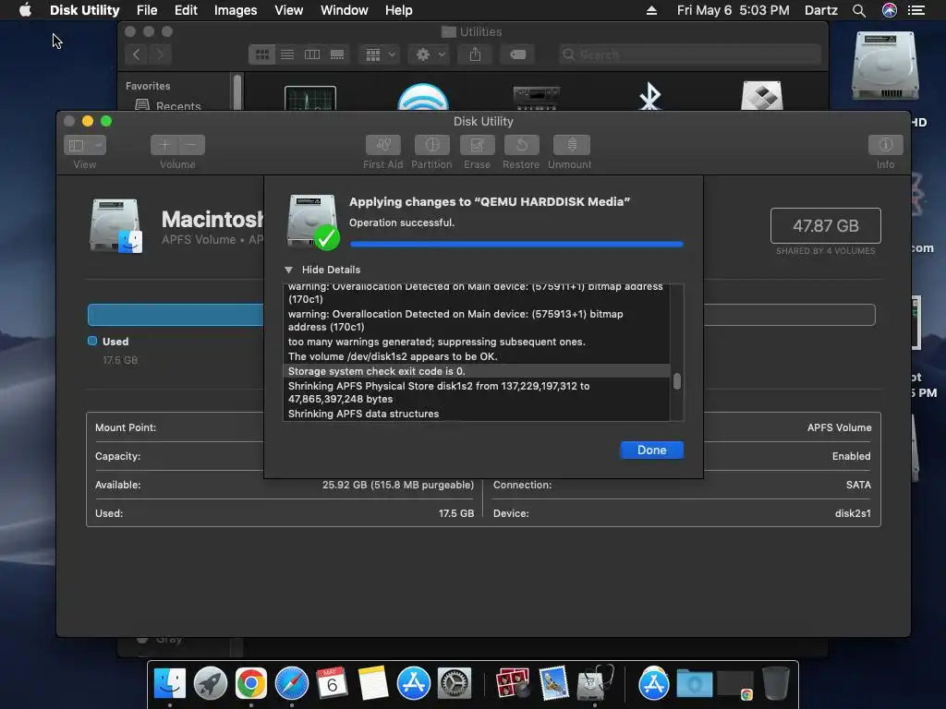Open Launchpad from the Dock
The image size is (946, 709).
pyautogui.click(x=210, y=684)
